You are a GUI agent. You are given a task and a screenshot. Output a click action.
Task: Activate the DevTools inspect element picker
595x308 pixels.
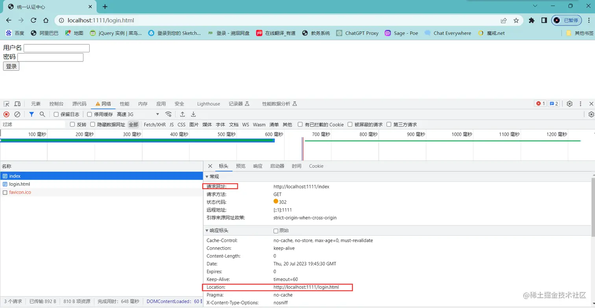tap(6, 104)
